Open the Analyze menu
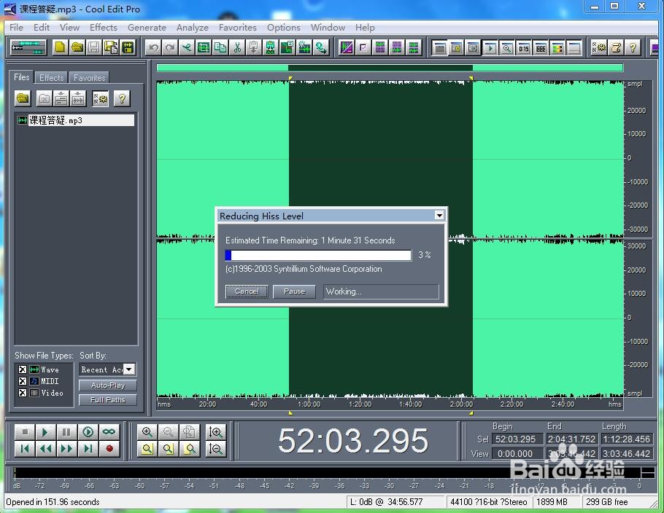Screen dimensions: 664x513 coord(192,28)
